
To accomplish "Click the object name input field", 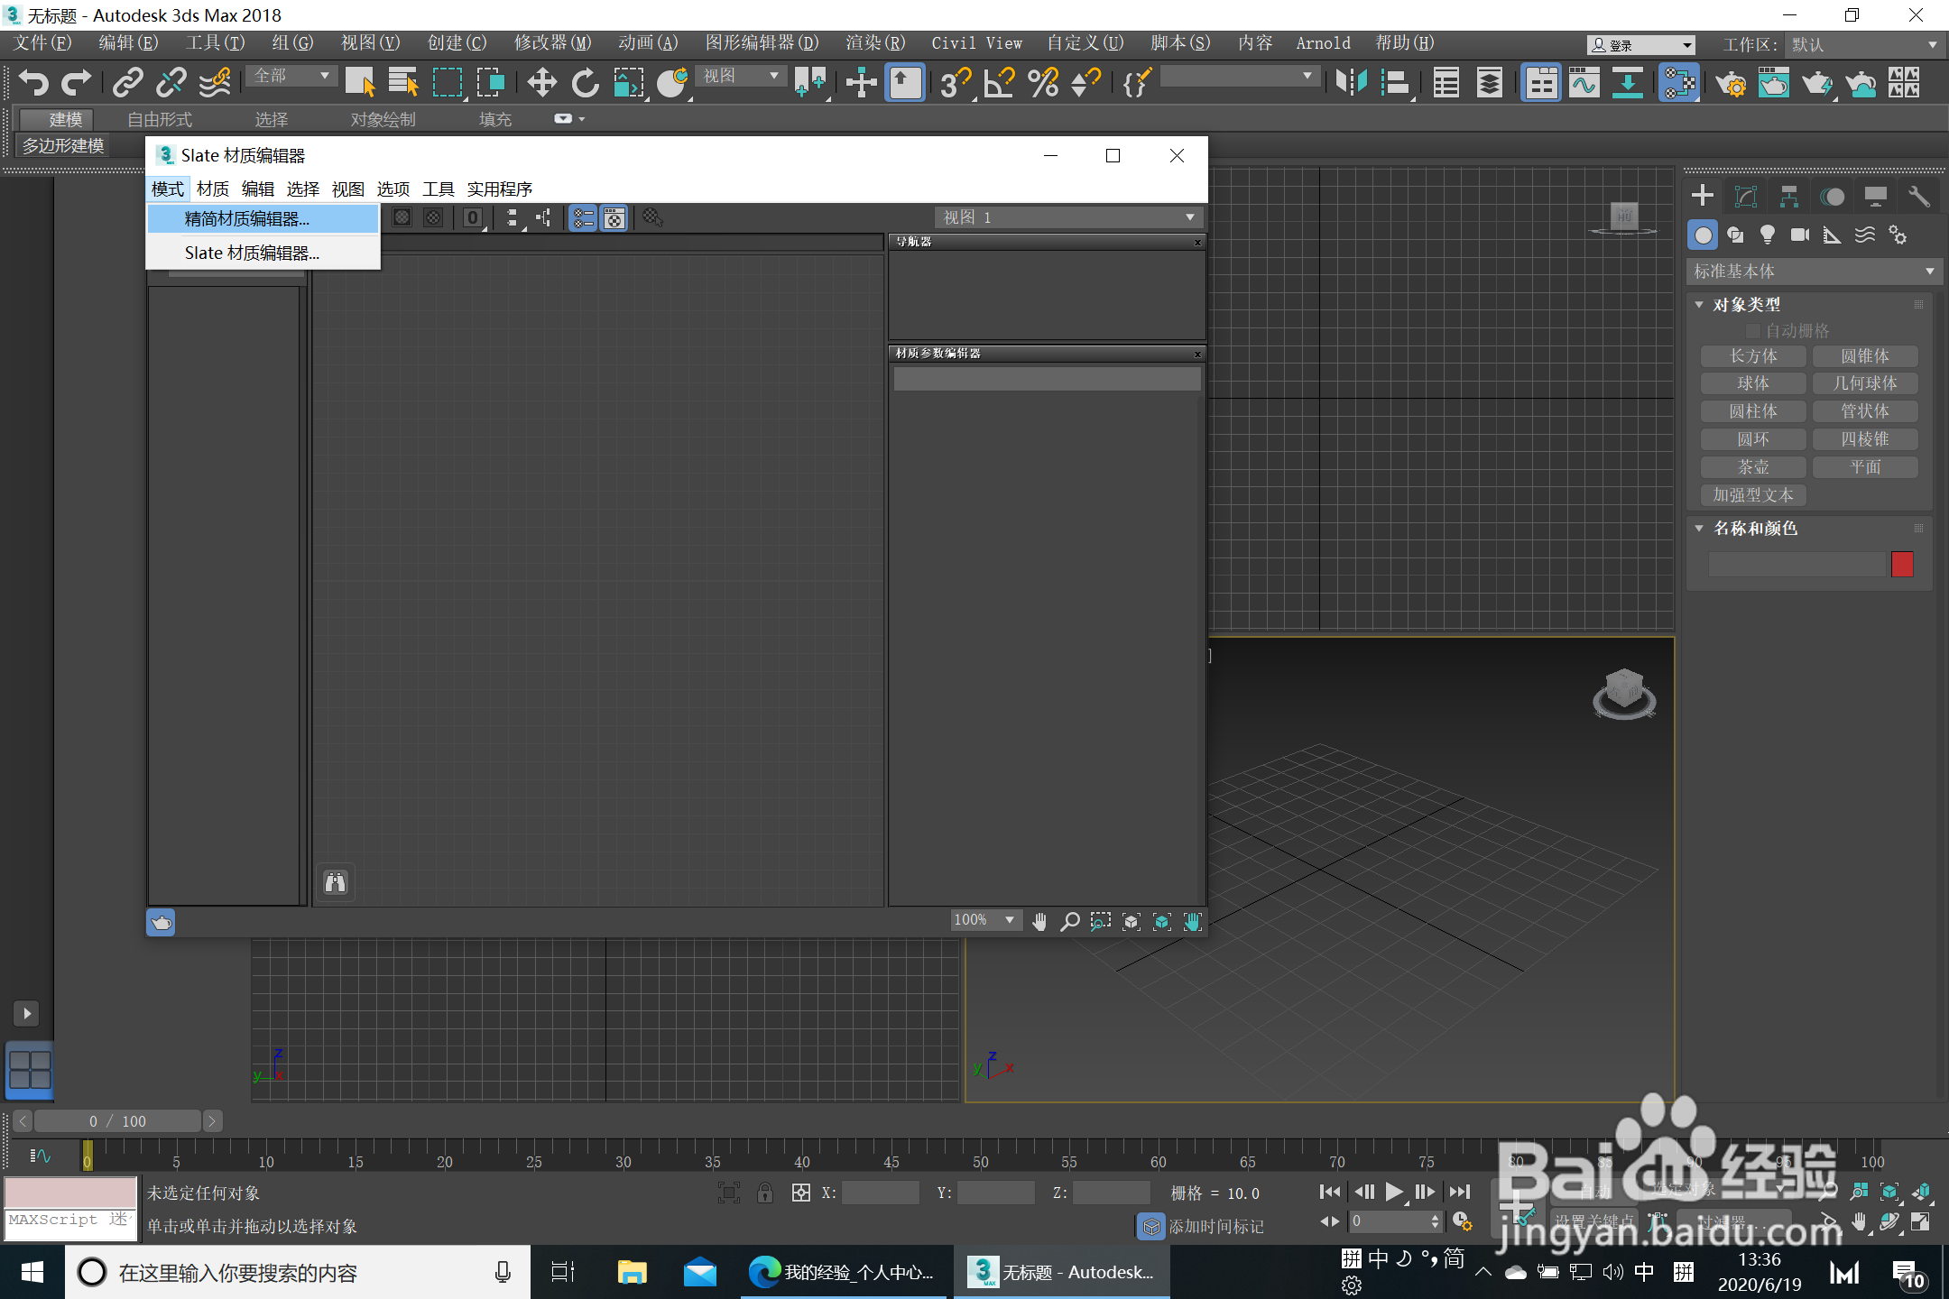I will [x=1796, y=565].
